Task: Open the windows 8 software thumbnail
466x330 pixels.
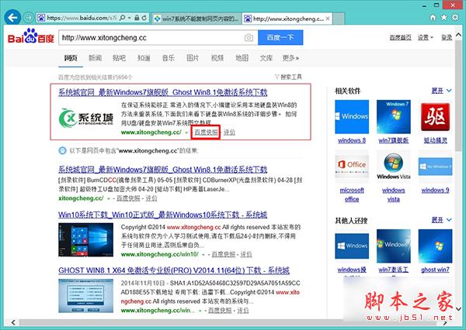Action: [x=352, y=116]
